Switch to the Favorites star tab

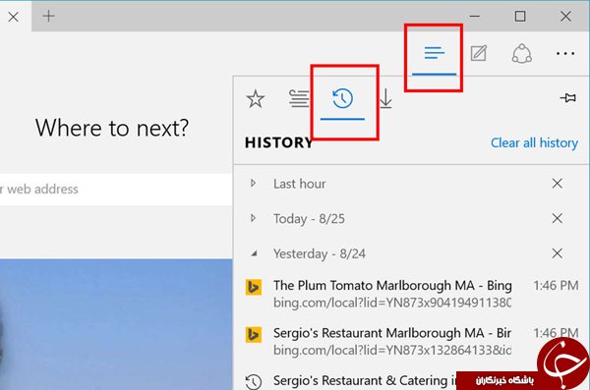click(256, 98)
